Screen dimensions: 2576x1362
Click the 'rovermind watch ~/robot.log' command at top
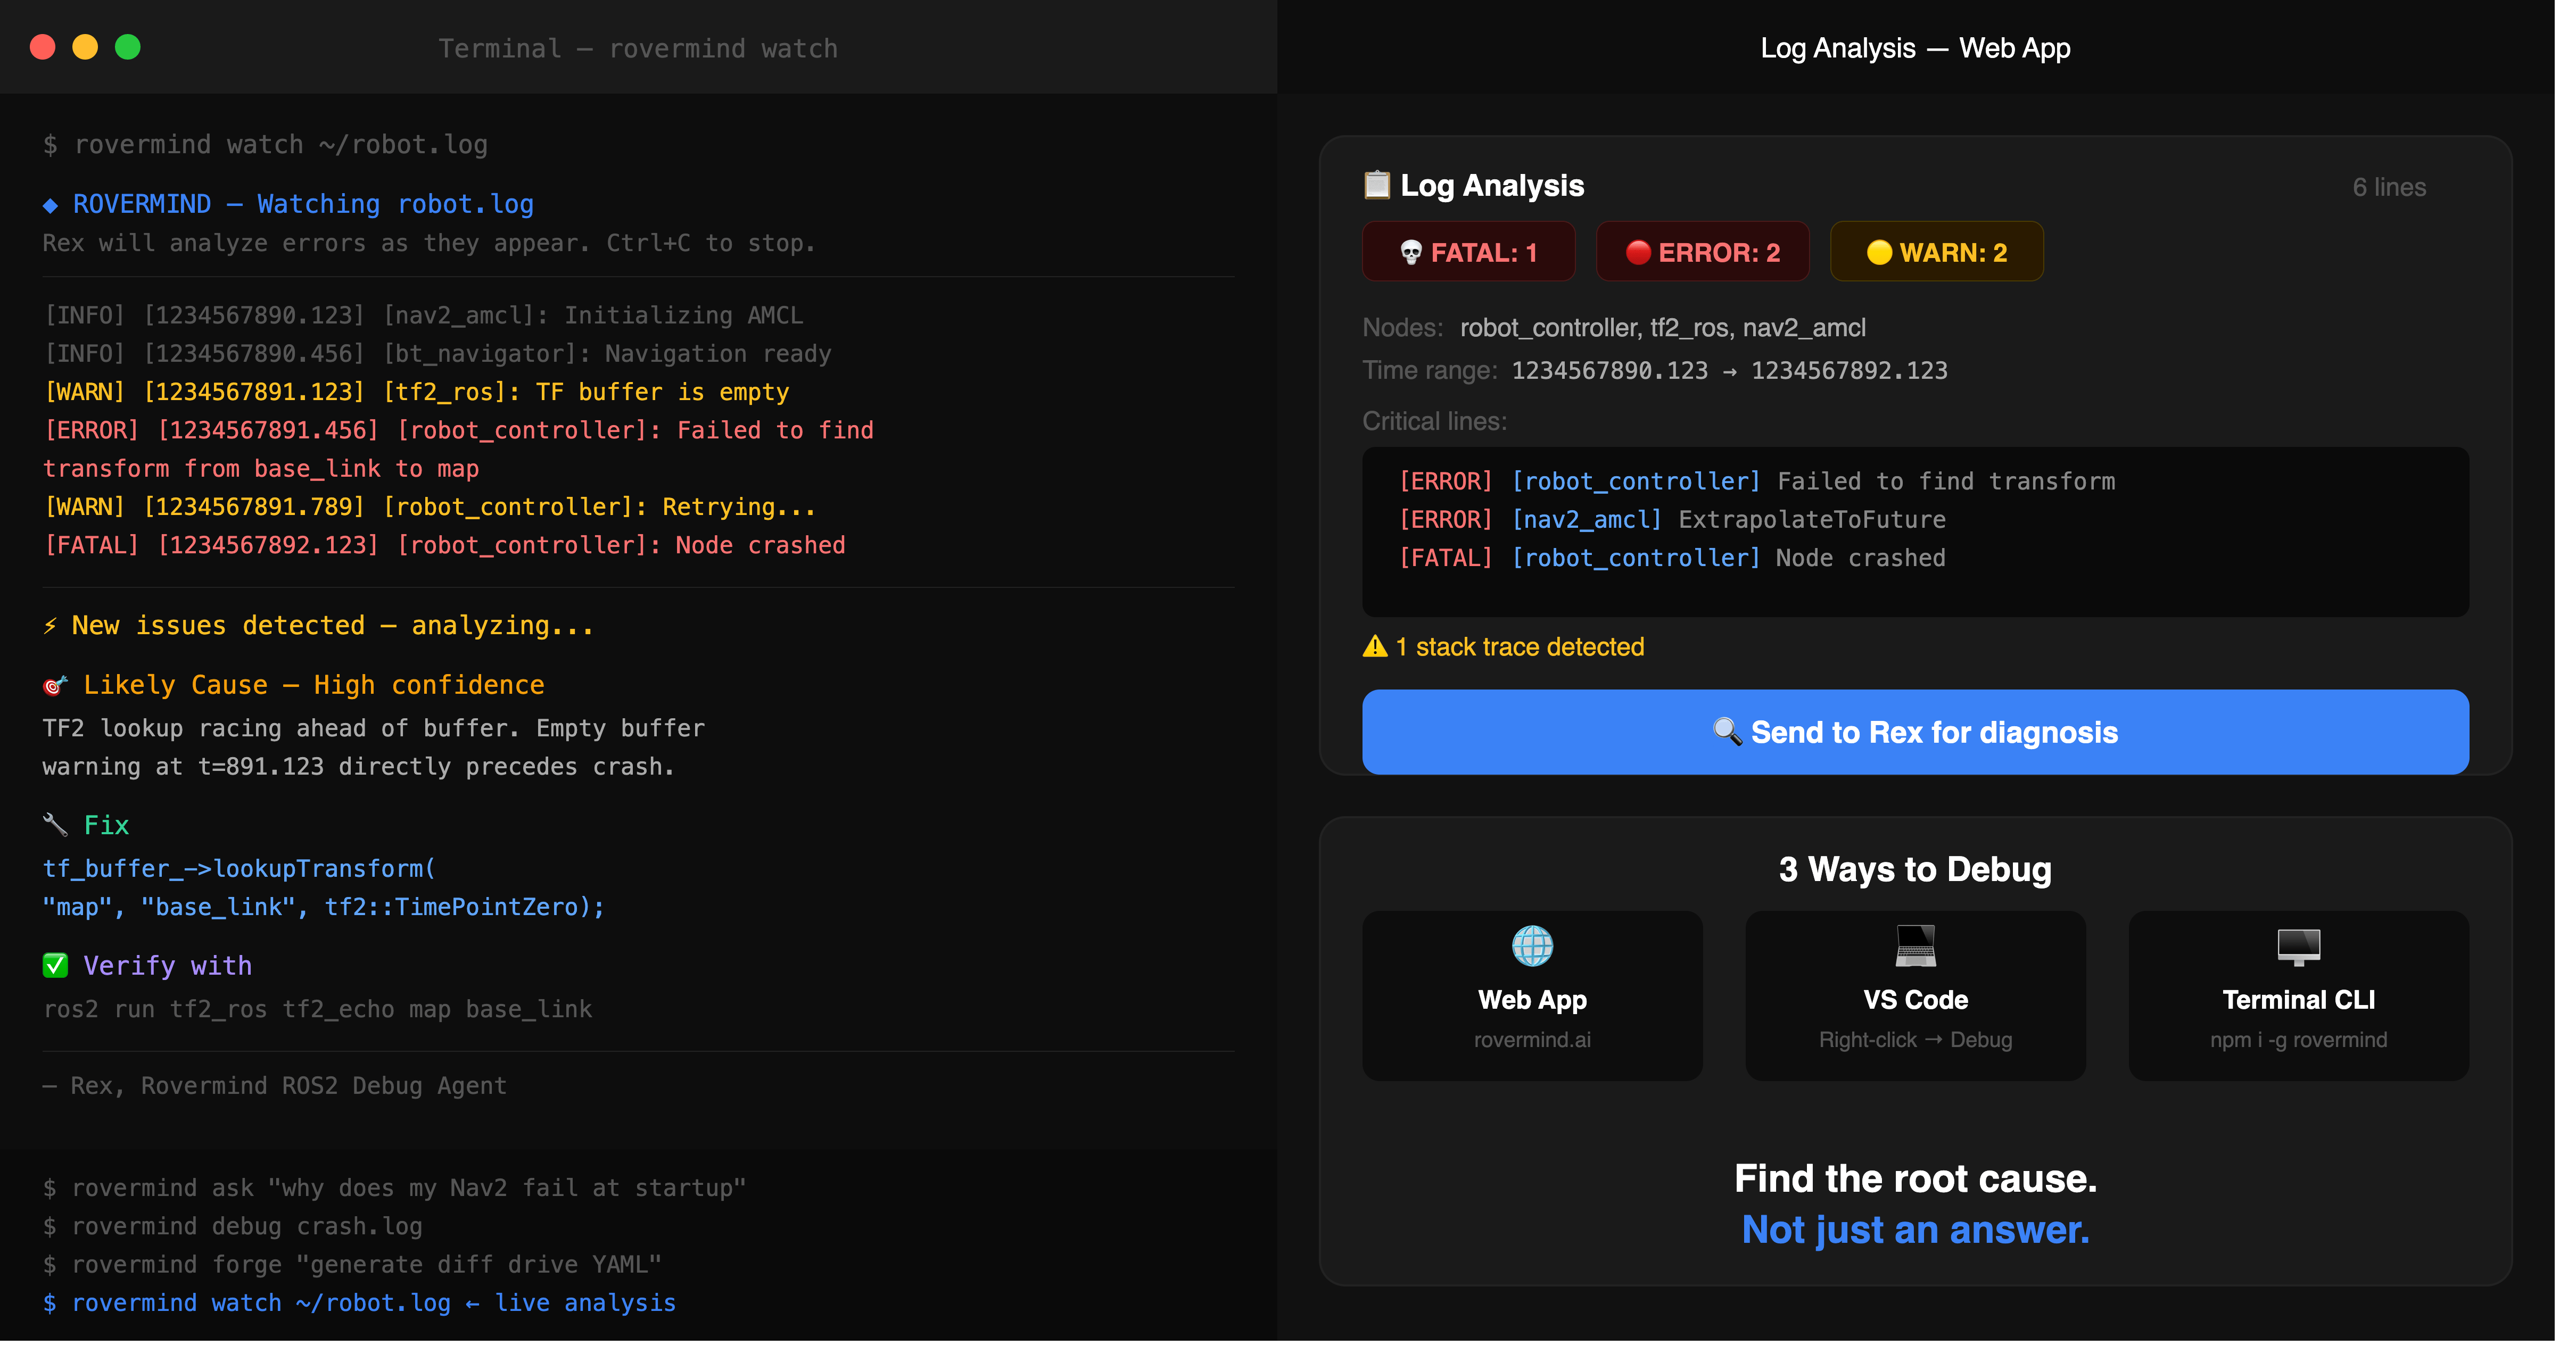click(265, 145)
